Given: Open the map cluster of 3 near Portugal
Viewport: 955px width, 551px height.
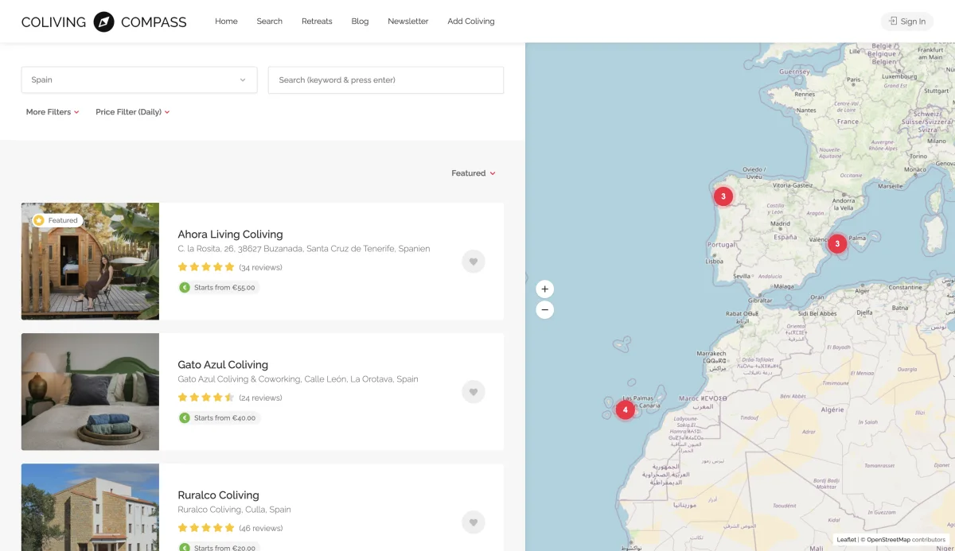Looking at the screenshot, I should (723, 196).
